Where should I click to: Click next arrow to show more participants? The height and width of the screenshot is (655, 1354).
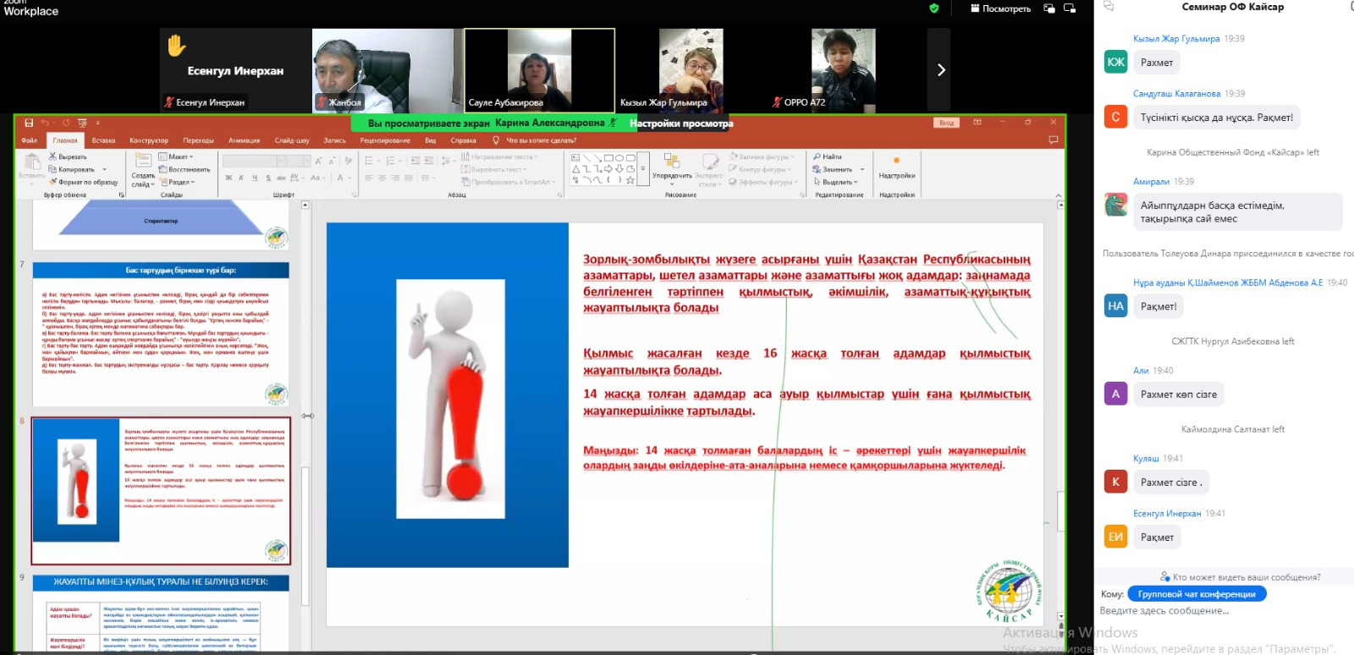point(939,70)
